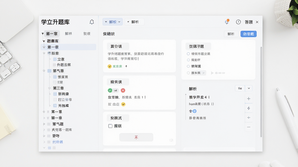Switch to the rightmost sidebar tab
The width and height of the screenshot is (298, 167).
click(x=87, y=34)
